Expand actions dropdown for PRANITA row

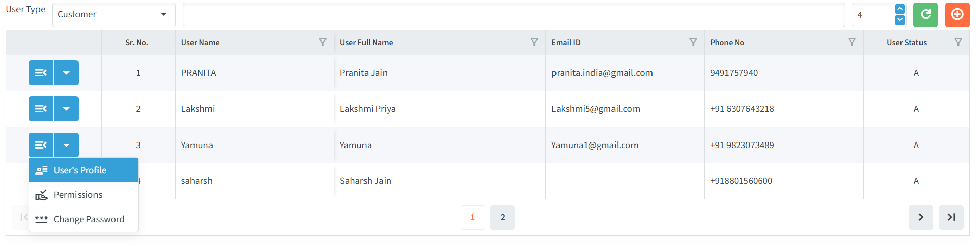(x=66, y=73)
